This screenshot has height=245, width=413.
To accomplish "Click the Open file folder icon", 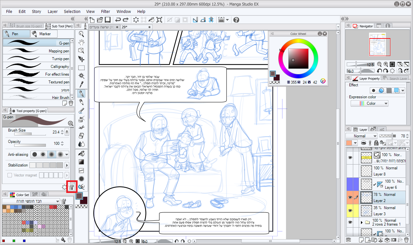I will click(x=100, y=20).
